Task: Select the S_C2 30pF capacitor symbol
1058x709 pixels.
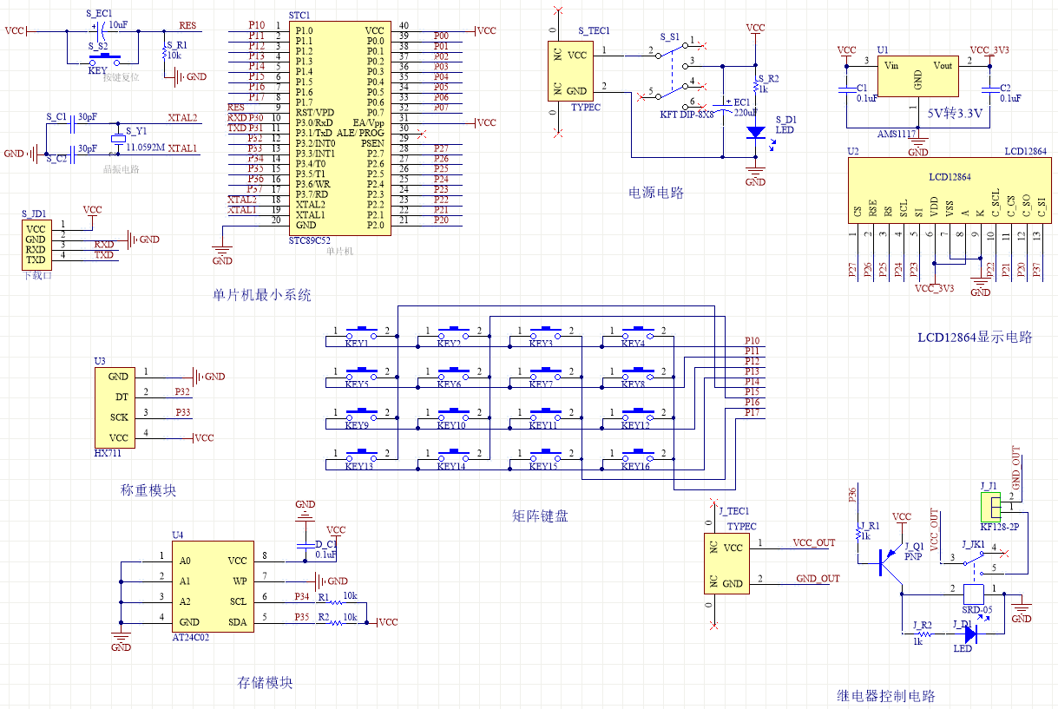Action: [72, 154]
